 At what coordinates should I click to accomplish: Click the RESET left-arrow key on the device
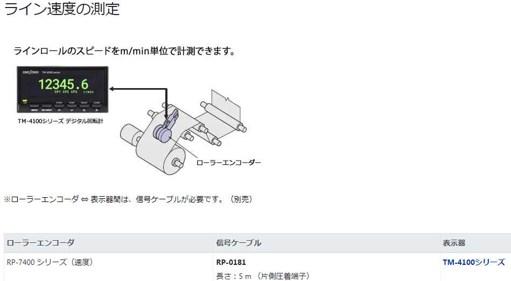[84, 107]
